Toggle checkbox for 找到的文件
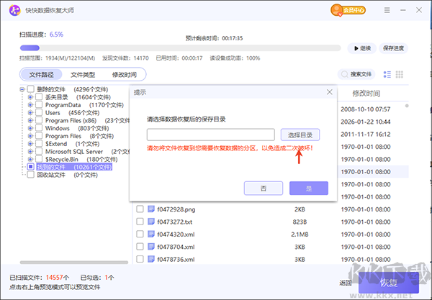Image resolution: width=432 pixels, height=300 pixels. 30,167
